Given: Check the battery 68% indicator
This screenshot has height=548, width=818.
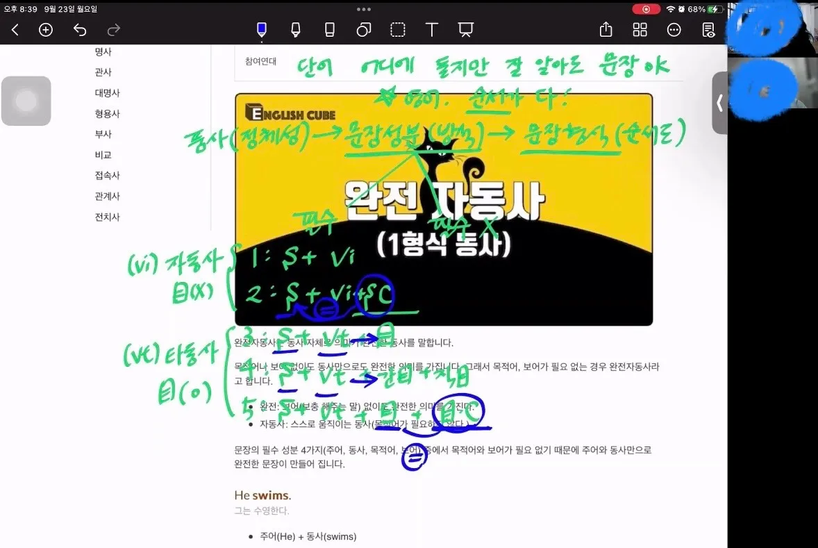Looking at the screenshot, I should (706, 10).
